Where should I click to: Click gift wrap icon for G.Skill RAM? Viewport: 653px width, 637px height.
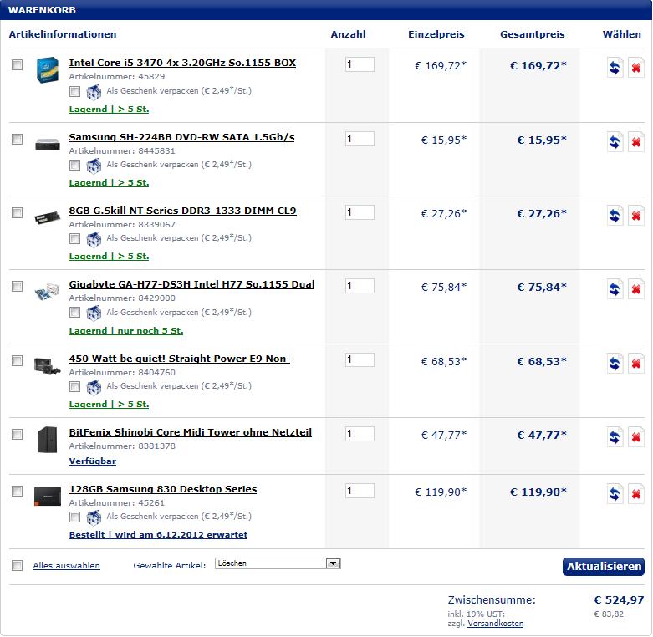coord(94,239)
